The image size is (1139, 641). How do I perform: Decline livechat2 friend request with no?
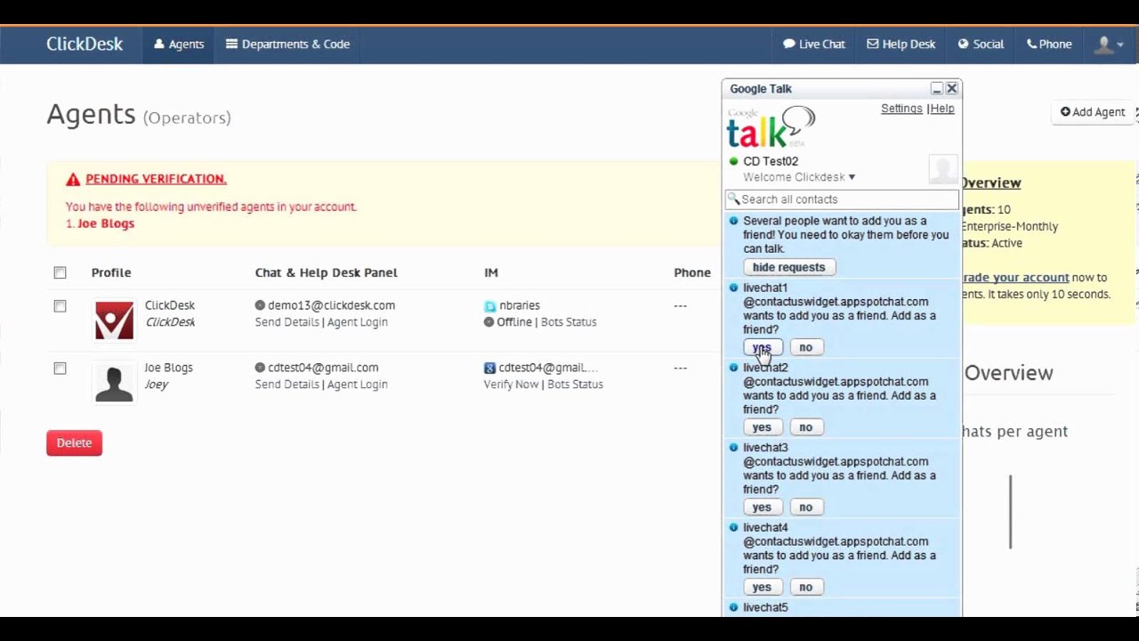pyautogui.click(x=805, y=427)
